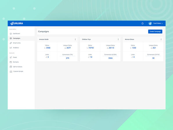Image resolution: width=173 pixels, height=130 pixels.
Task: Click link icon beside 14 links
Action: pyautogui.click(x=89, y=57)
